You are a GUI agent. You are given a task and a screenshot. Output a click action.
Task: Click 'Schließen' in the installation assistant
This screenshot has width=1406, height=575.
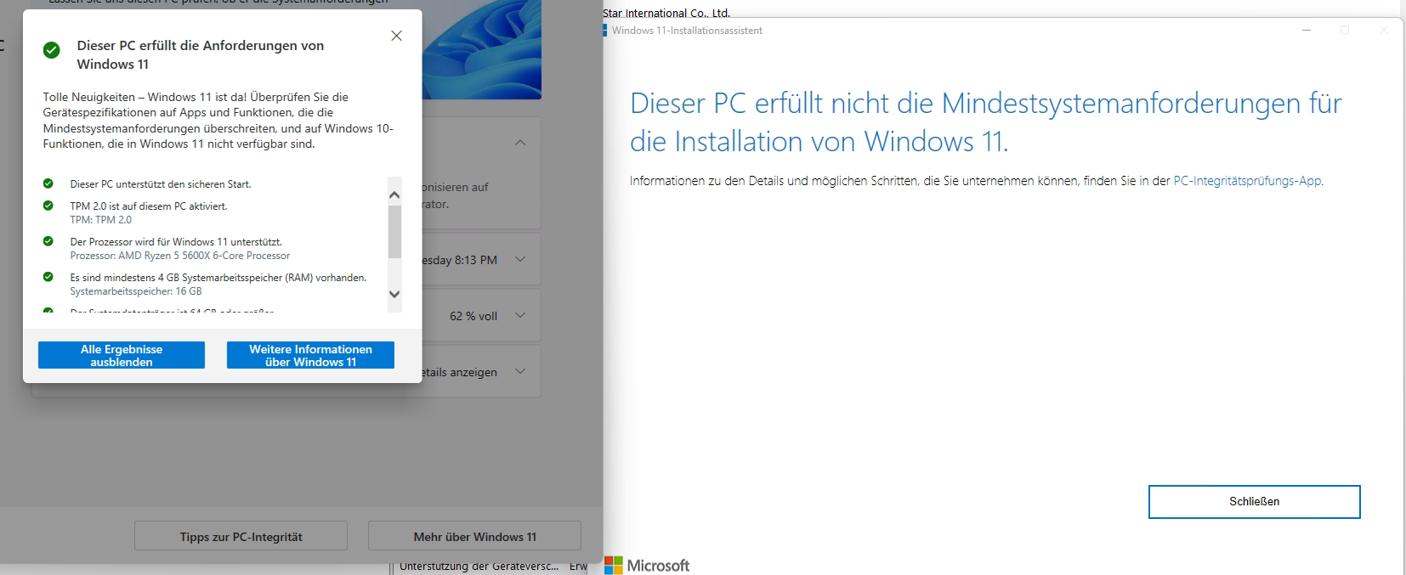[1254, 501]
